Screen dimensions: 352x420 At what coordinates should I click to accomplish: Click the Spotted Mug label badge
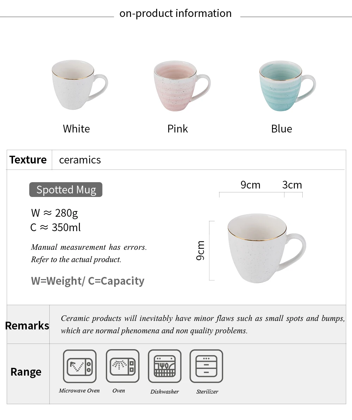point(66,190)
